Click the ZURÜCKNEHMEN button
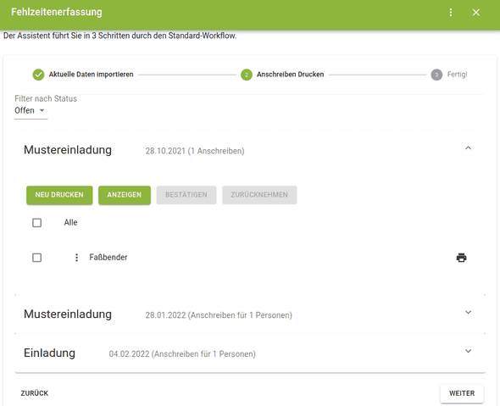 point(259,195)
